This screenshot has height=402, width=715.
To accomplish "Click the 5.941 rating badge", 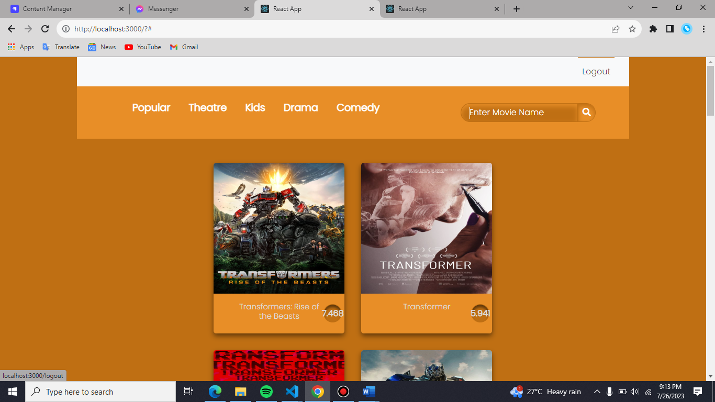I will (481, 314).
